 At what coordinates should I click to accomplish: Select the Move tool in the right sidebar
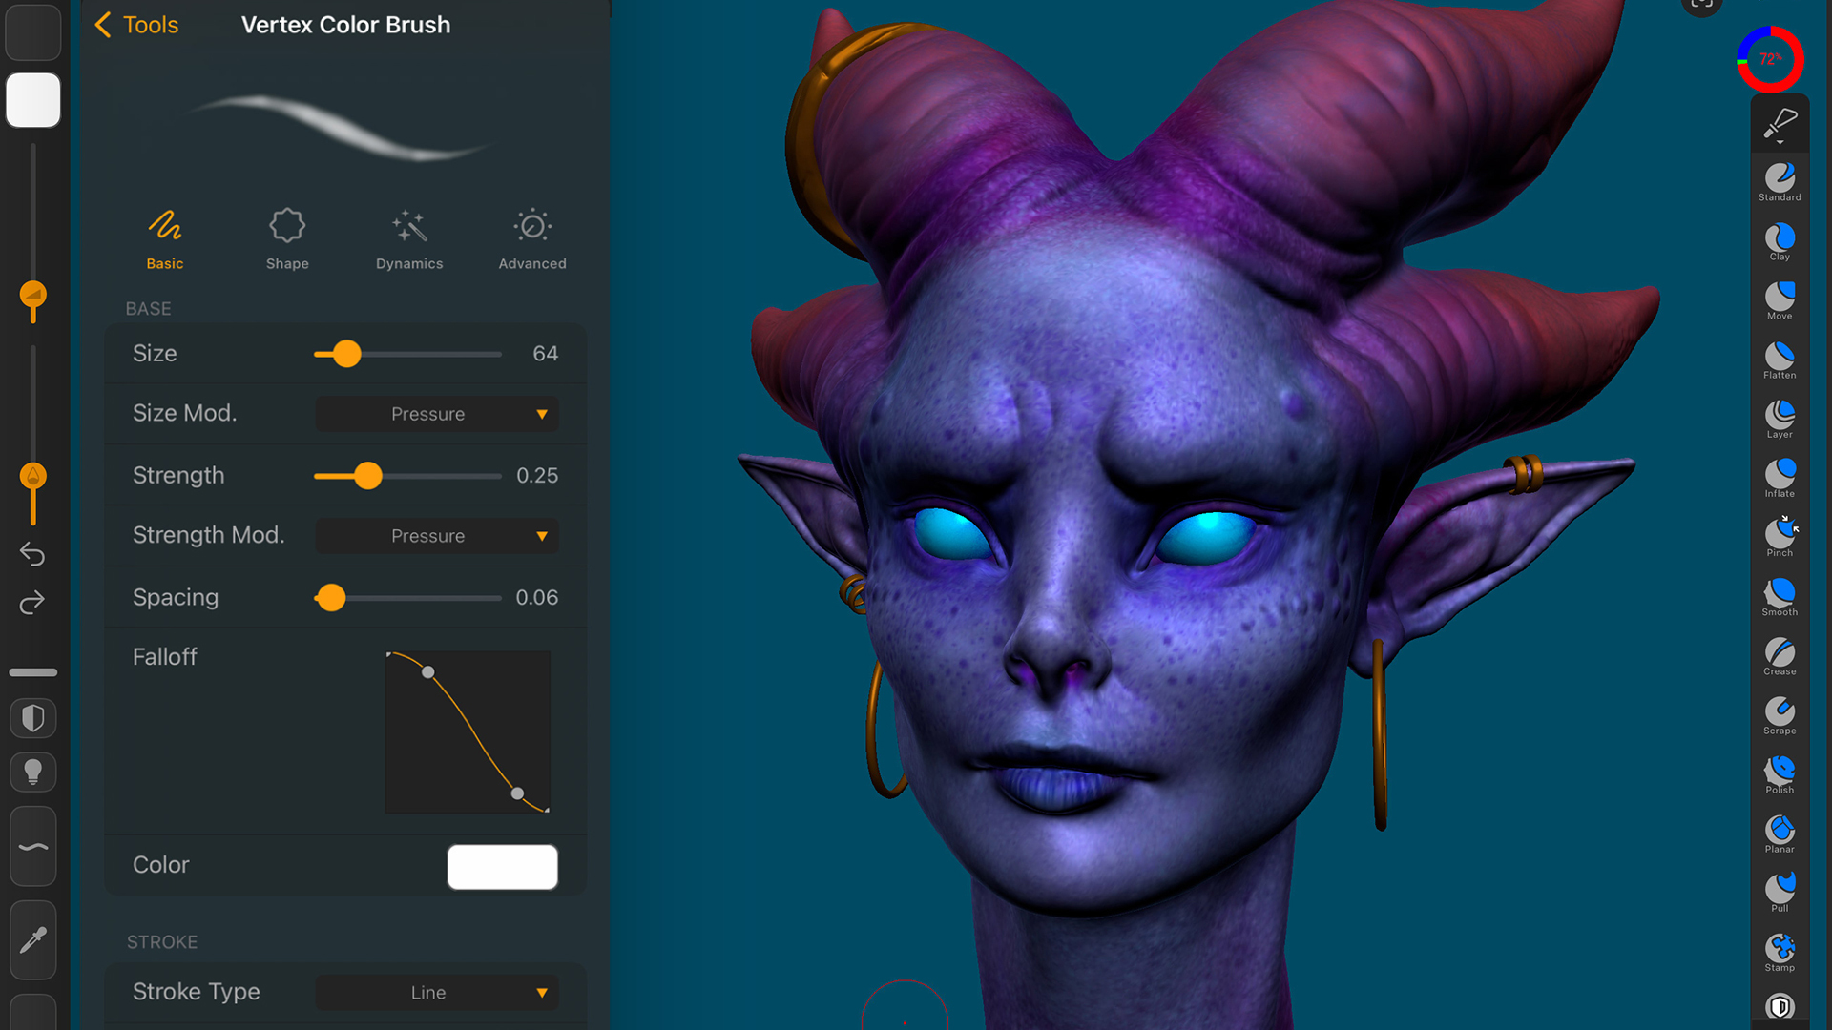pos(1780,296)
